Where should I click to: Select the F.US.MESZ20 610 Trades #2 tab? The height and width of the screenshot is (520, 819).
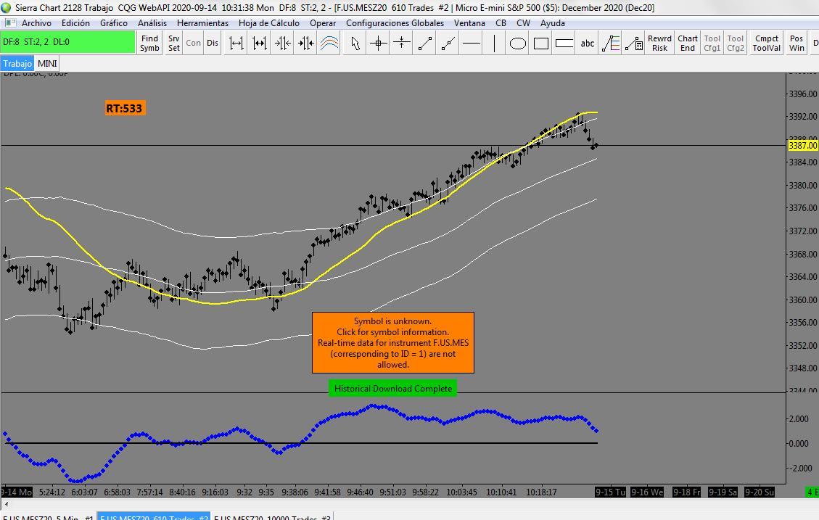pyautogui.click(x=154, y=517)
